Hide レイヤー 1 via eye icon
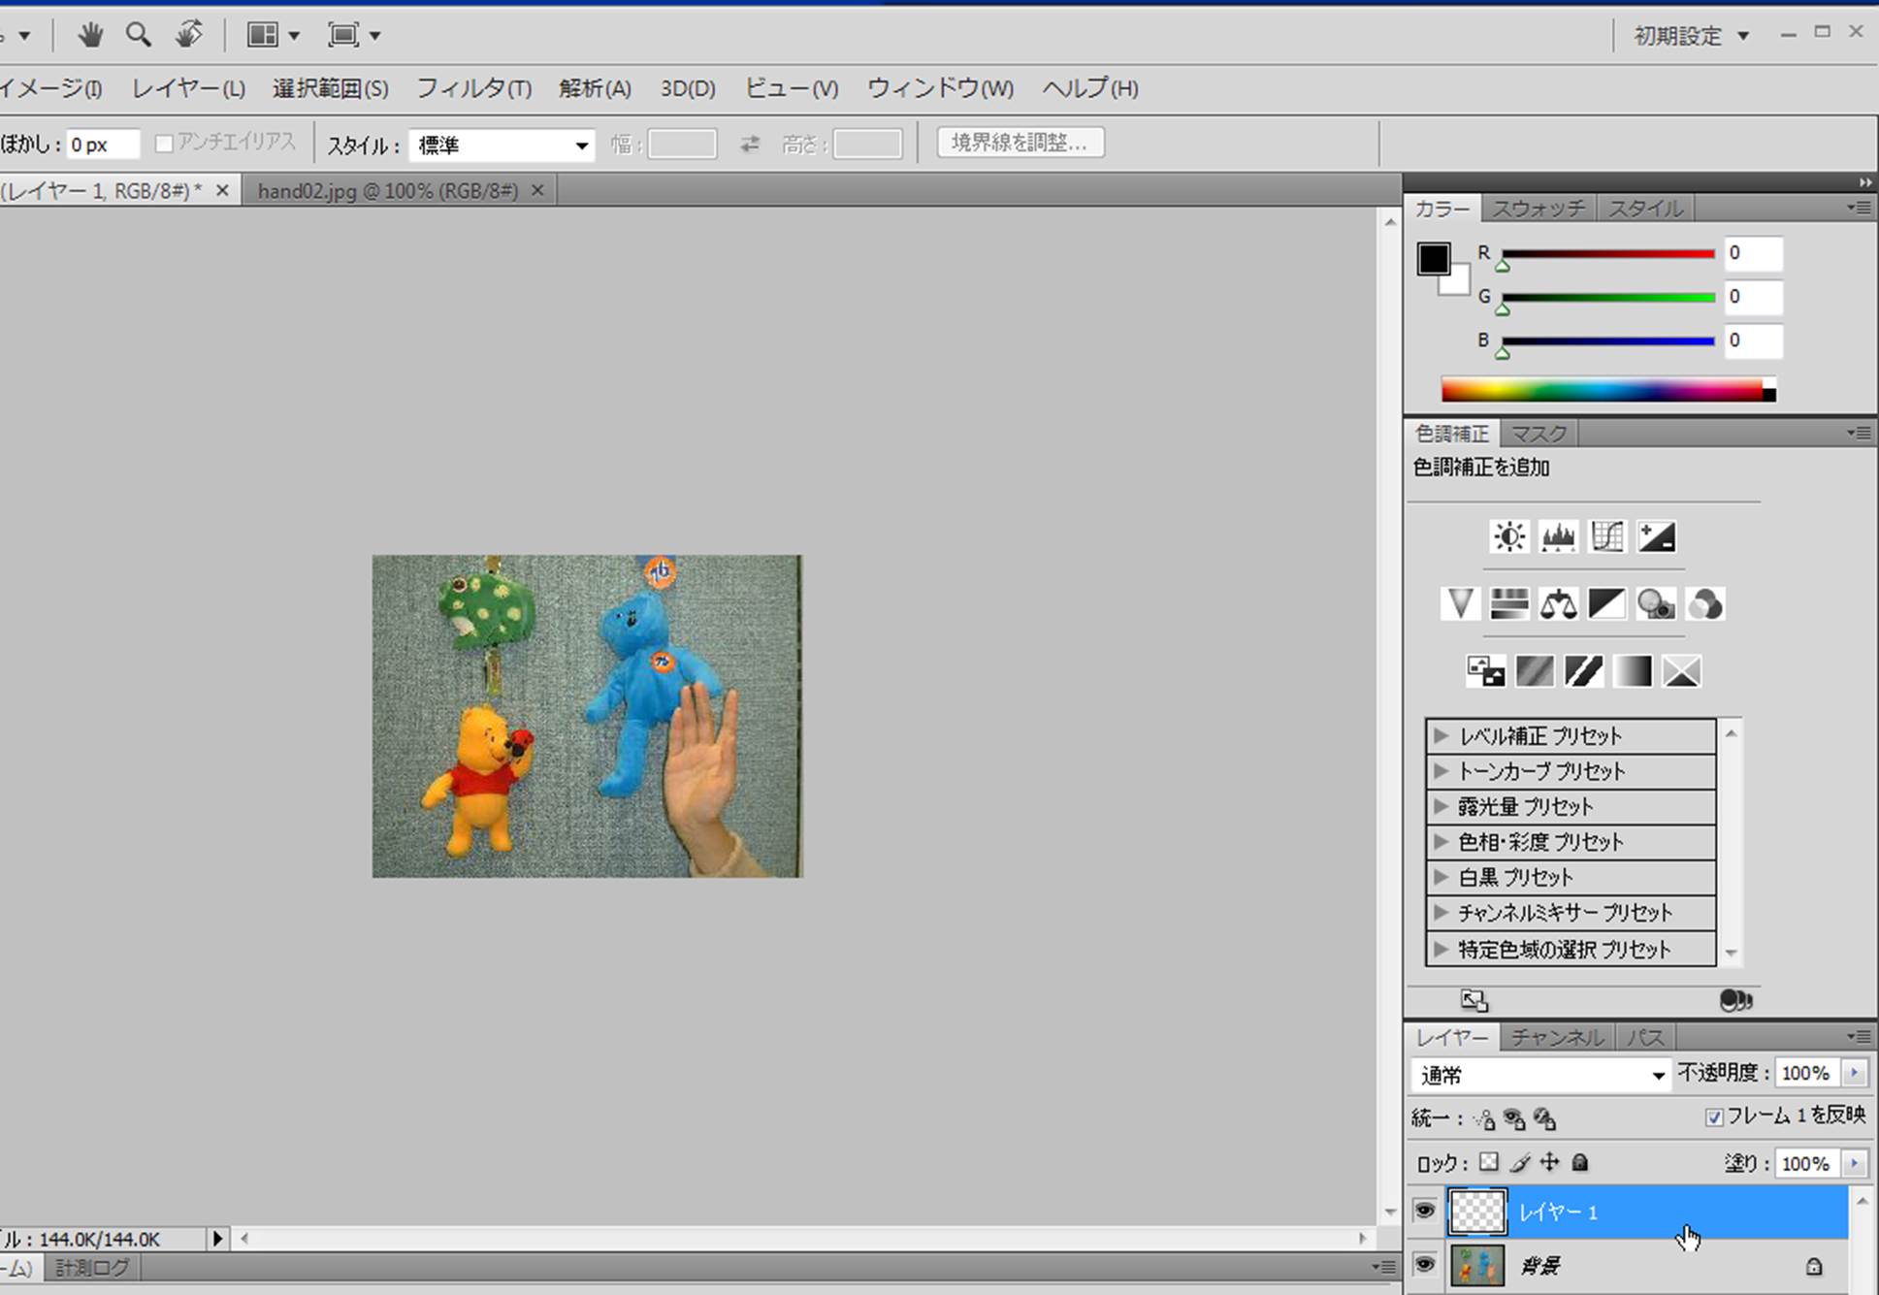1879x1295 pixels. point(1424,1211)
